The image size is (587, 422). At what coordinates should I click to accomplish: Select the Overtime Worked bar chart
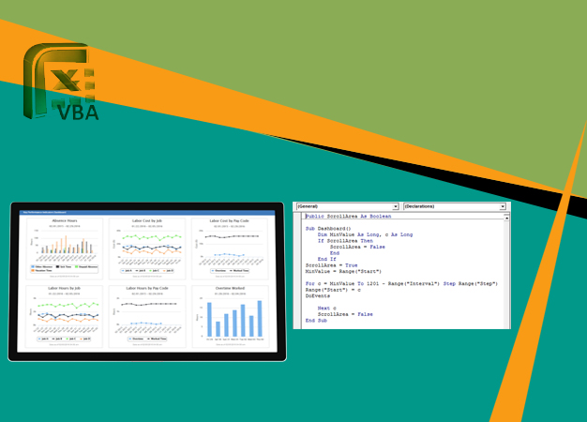(230, 316)
